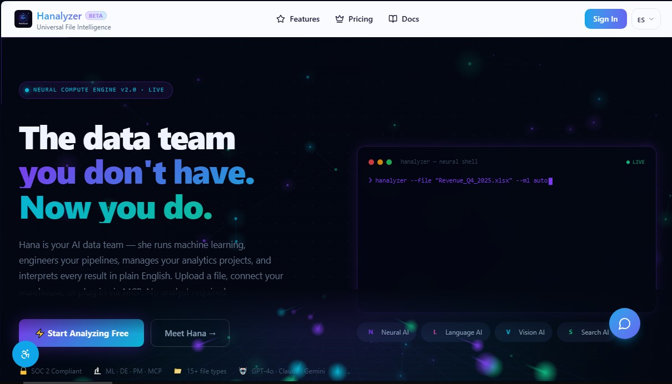Screen dimensions: 672x384
Task: Click the microscope icon by ML · DE · PM · MCP
Action: [97, 371]
